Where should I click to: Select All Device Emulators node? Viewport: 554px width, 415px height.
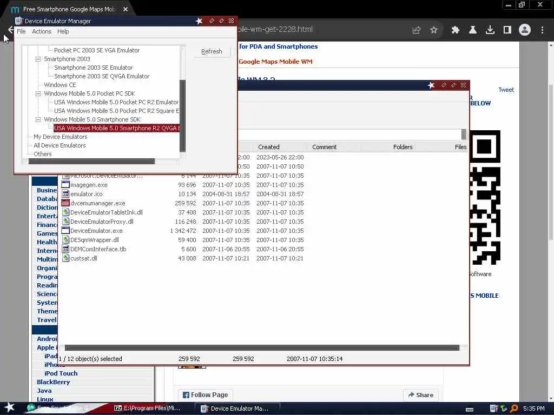60,145
